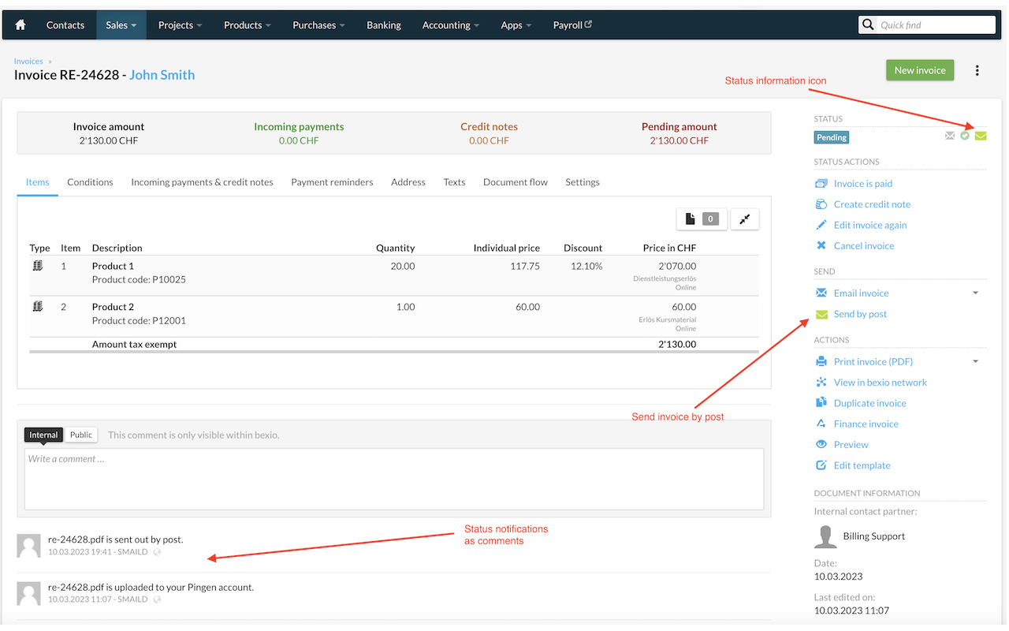Switch to the Payment reminders tab
This screenshot has width=1009, height=631.
click(332, 182)
